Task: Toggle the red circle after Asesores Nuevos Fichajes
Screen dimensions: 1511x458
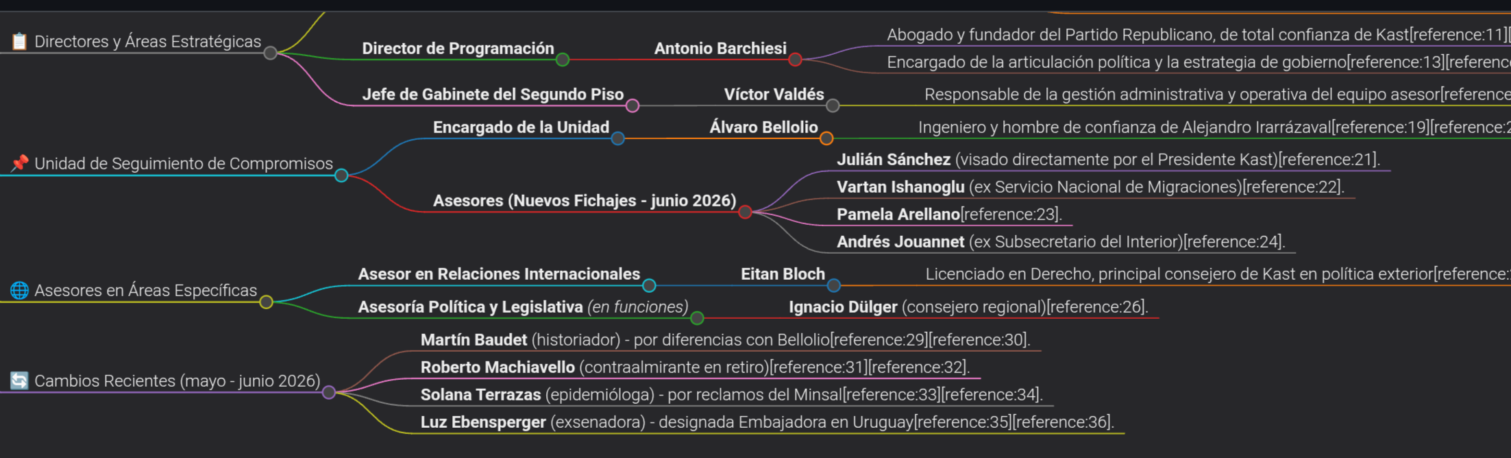Action: click(745, 212)
